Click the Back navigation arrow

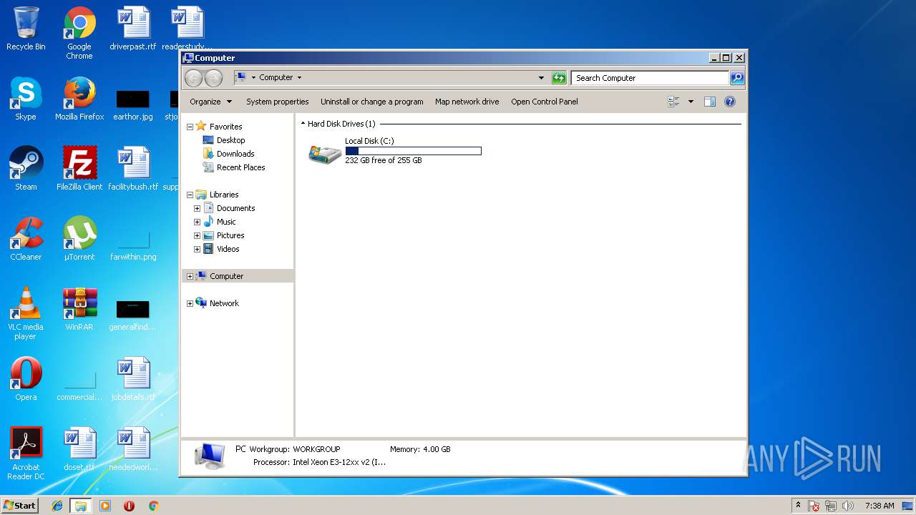pyautogui.click(x=193, y=78)
